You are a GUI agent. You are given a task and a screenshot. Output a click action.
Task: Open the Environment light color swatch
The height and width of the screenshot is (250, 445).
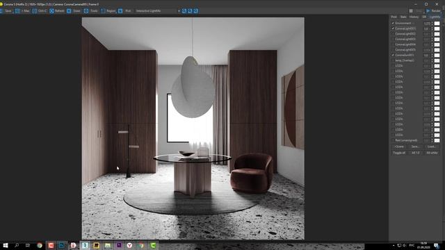437,23
